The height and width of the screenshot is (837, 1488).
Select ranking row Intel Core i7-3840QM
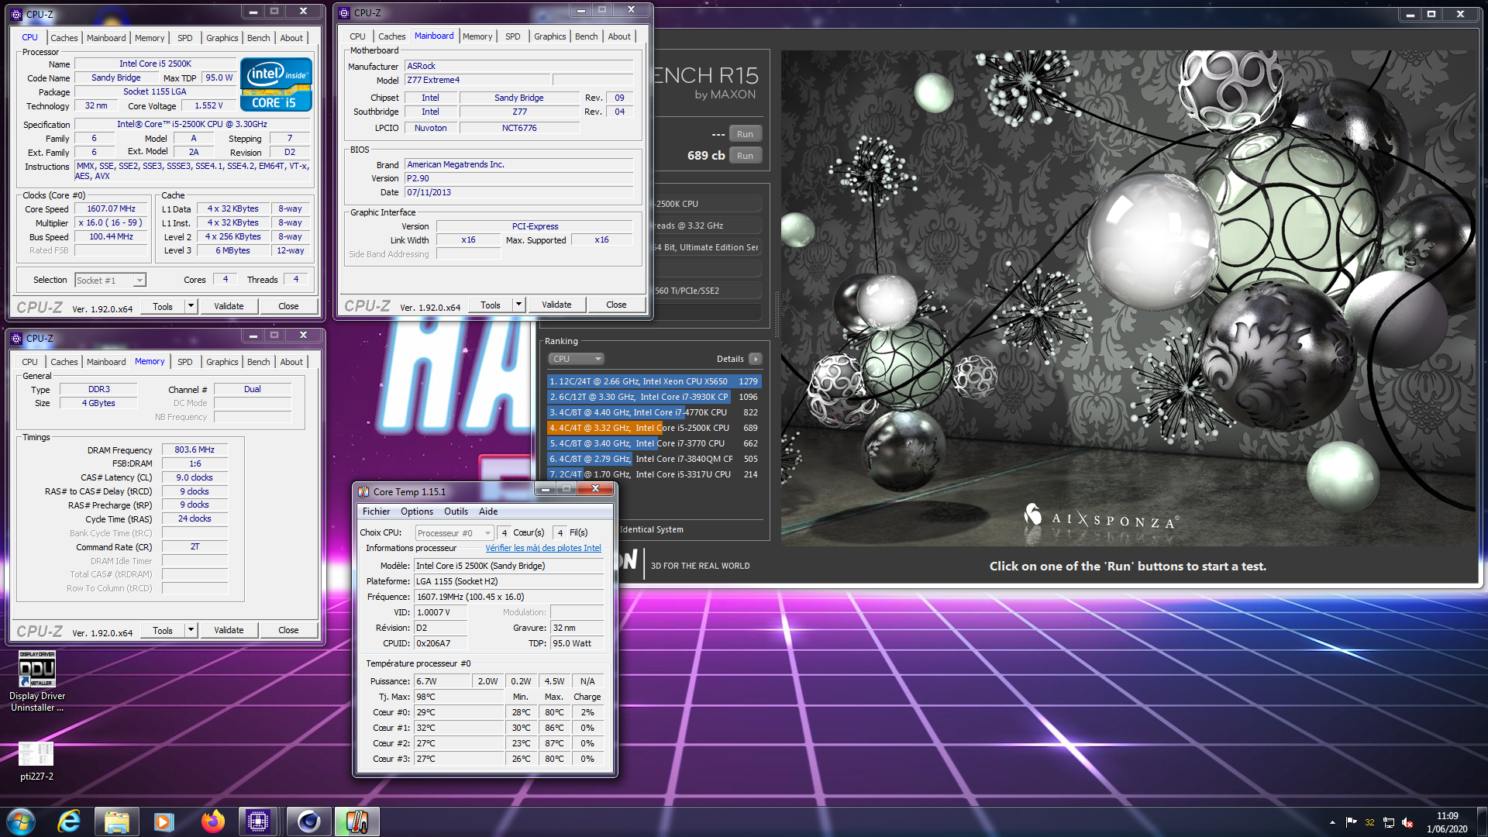point(653,459)
